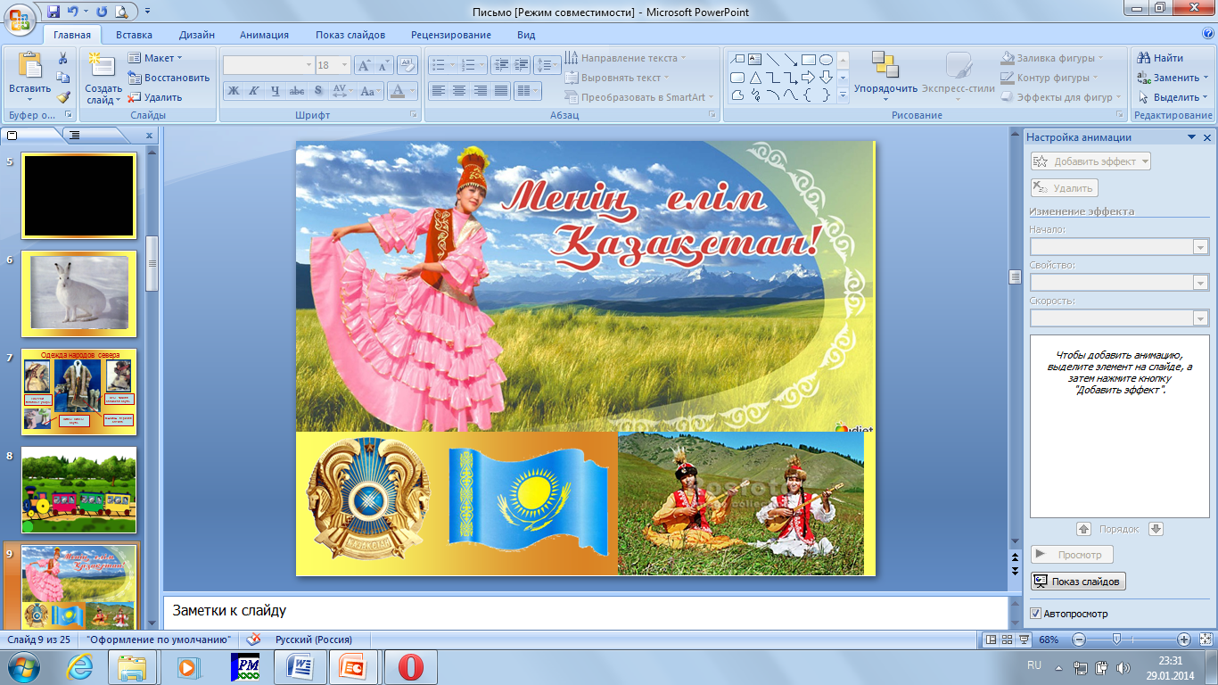The height and width of the screenshot is (685, 1218).
Task: Clear all formatting using the eraser icon
Action: pyautogui.click(x=407, y=65)
